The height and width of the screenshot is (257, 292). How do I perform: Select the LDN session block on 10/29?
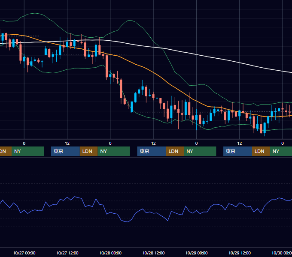[x=261, y=151]
